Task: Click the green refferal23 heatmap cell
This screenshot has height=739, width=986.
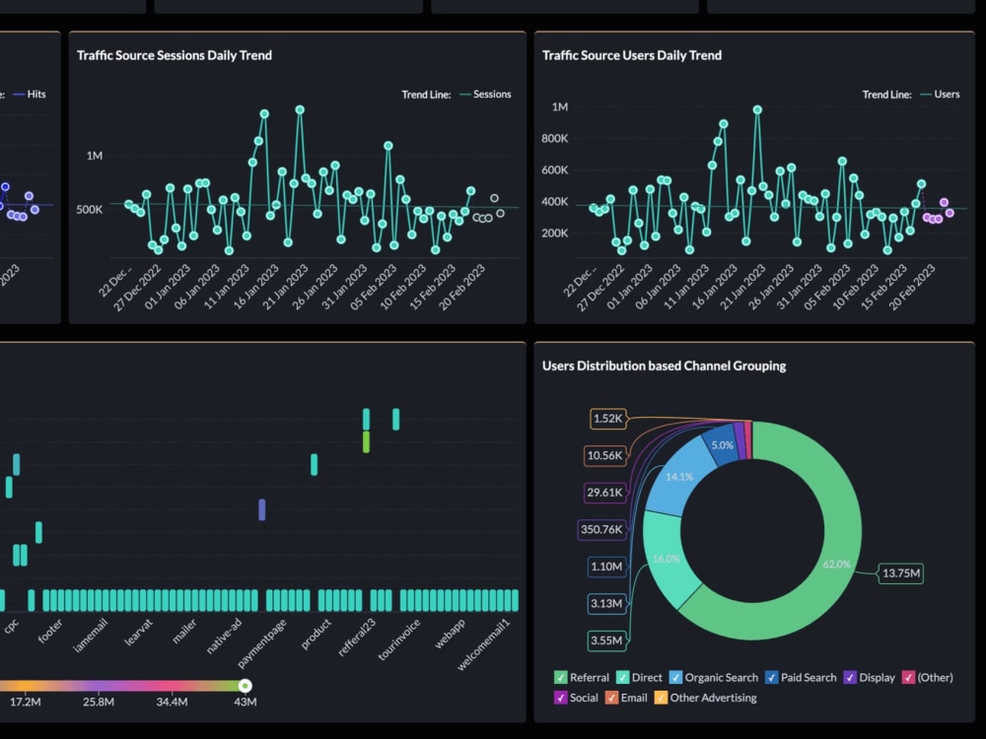Action: point(366,442)
